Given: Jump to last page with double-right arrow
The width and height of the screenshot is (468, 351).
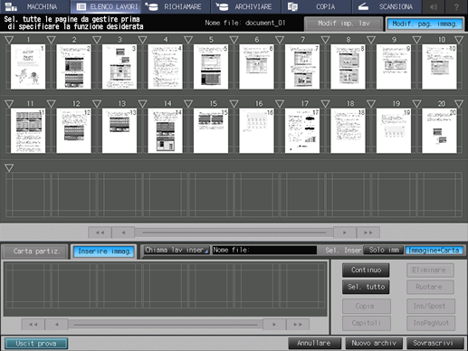Looking at the screenshot, I should tap(368, 232).
